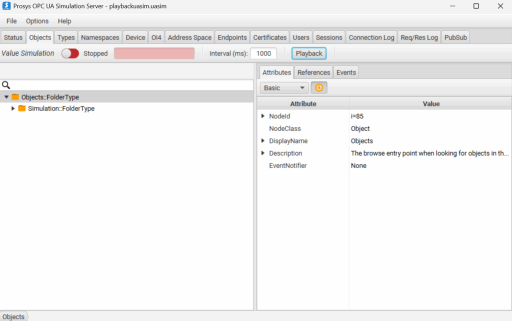Screen dimensions: 512x321
Task: Click the Playback button
Action: click(x=309, y=53)
